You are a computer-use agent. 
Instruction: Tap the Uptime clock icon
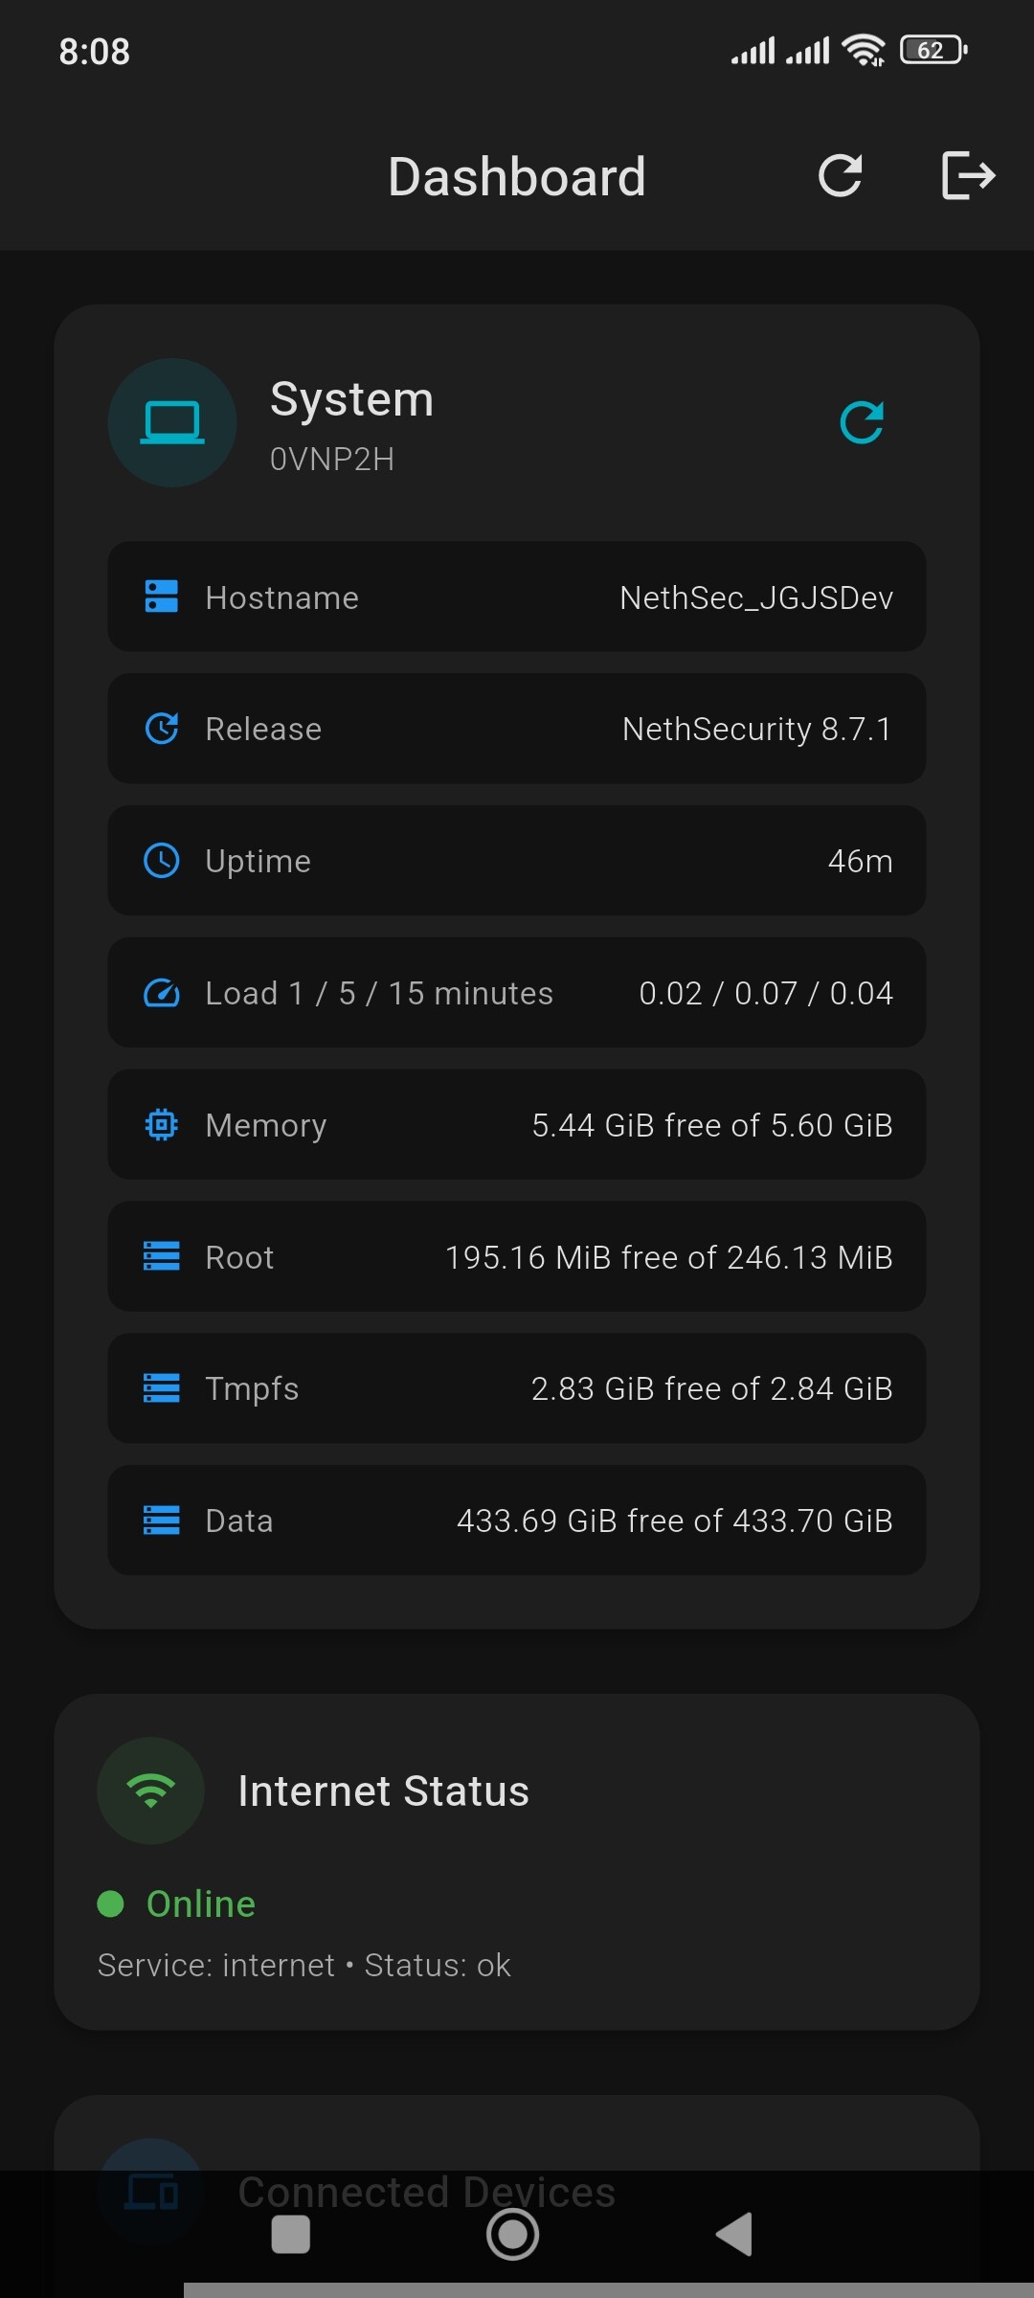pos(162,861)
